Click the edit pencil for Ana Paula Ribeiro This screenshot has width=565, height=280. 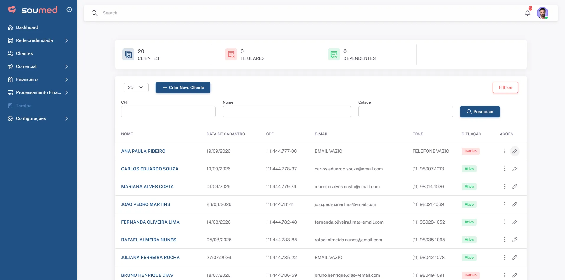(x=515, y=151)
